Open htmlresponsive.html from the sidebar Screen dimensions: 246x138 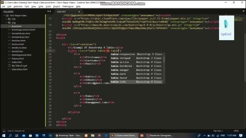coord(22,55)
